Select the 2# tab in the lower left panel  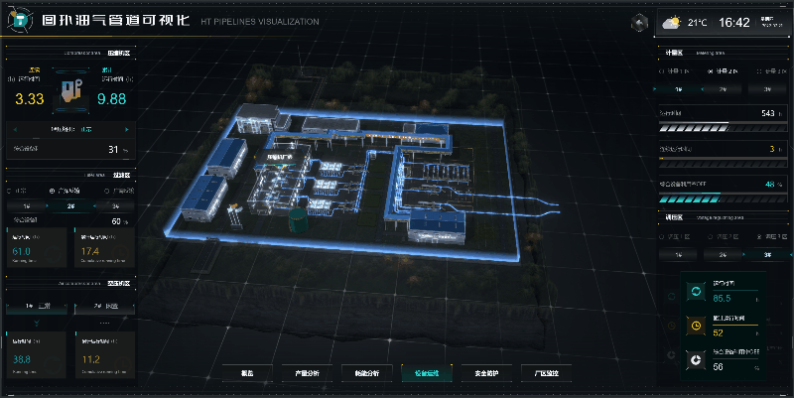[105, 307]
